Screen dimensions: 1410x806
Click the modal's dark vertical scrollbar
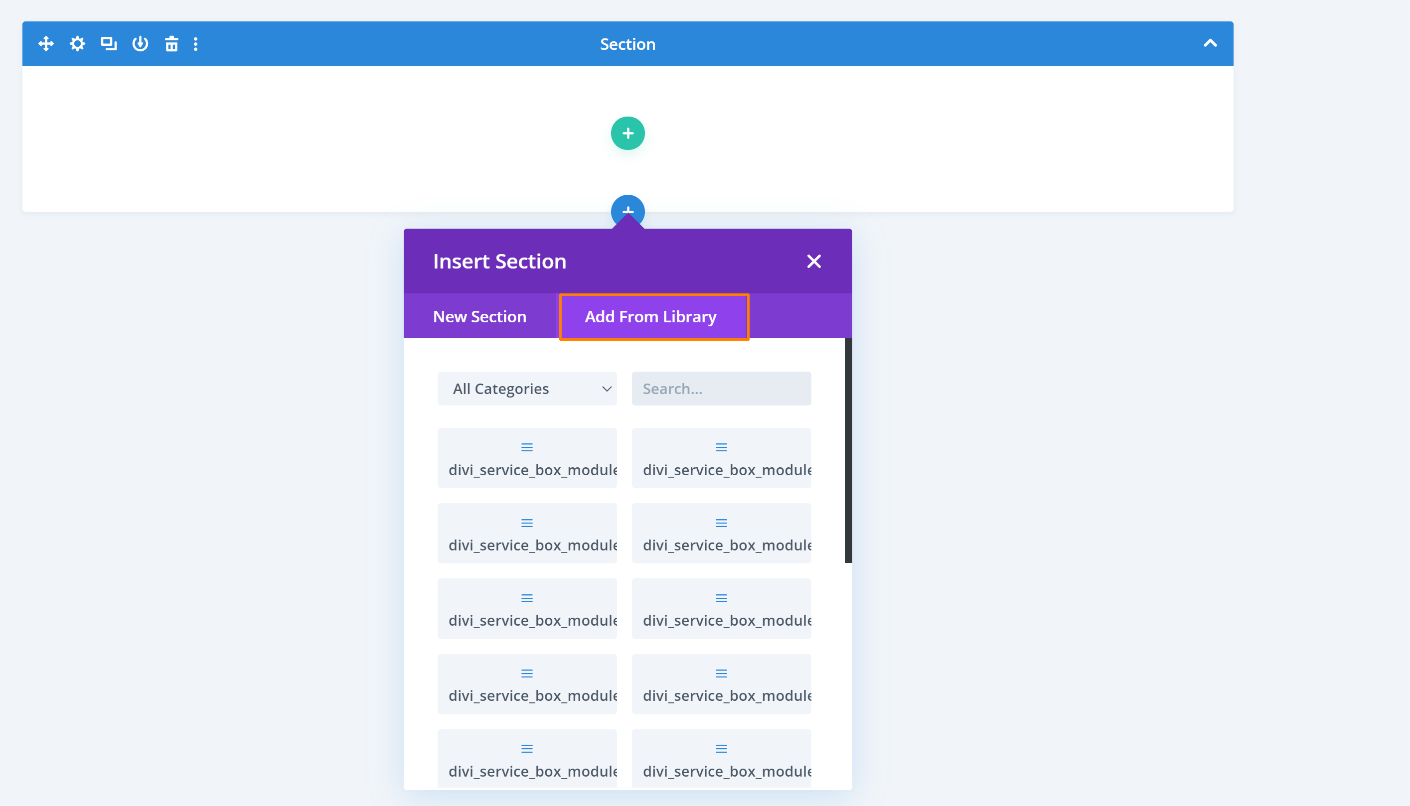[x=848, y=451]
